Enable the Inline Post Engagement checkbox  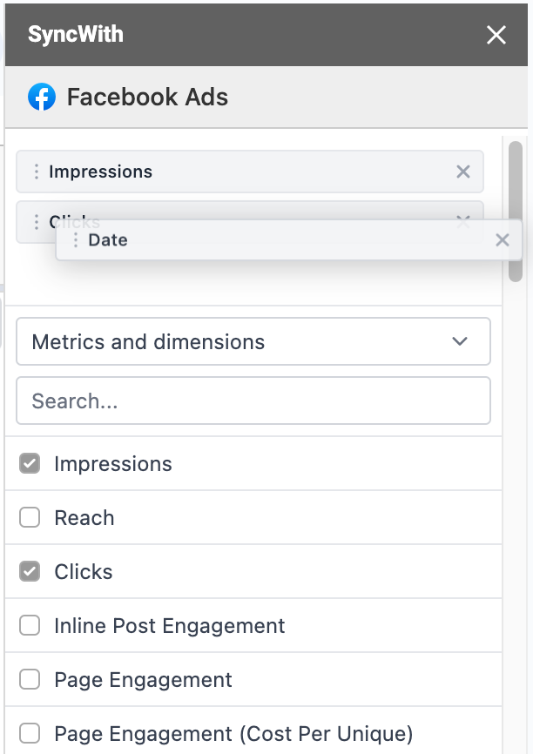pyautogui.click(x=30, y=626)
